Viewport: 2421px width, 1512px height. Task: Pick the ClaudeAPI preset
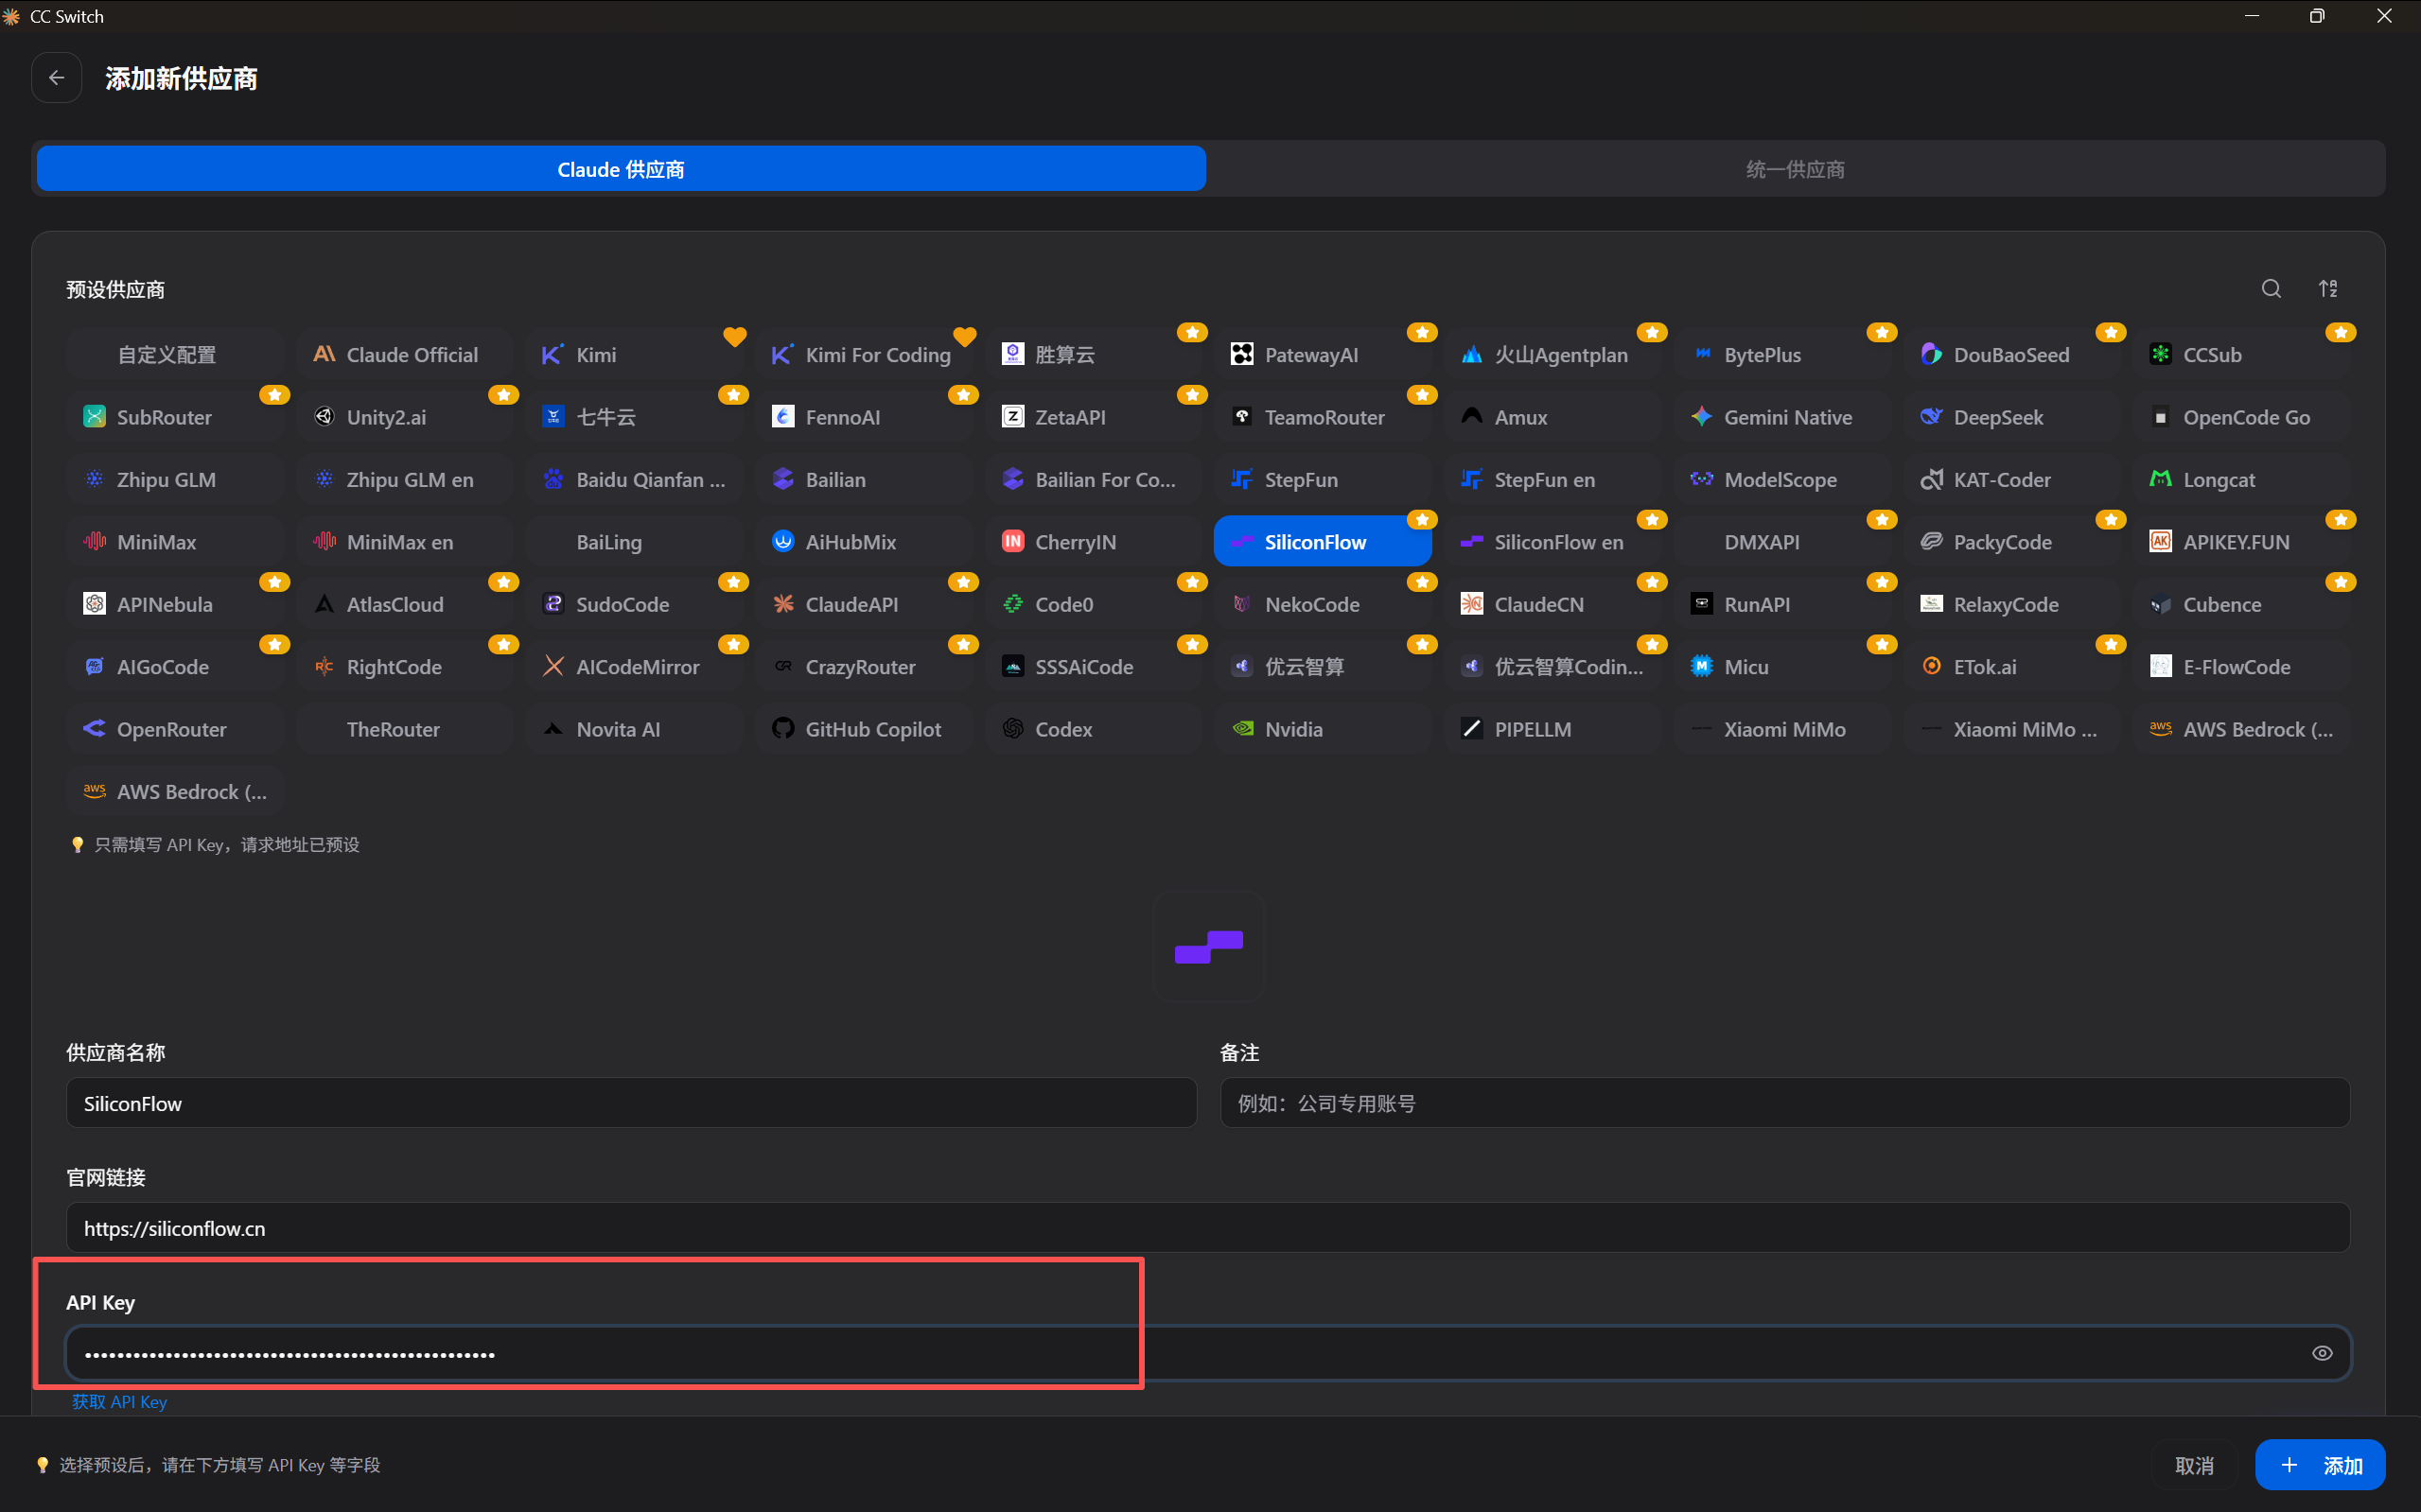coord(865,604)
